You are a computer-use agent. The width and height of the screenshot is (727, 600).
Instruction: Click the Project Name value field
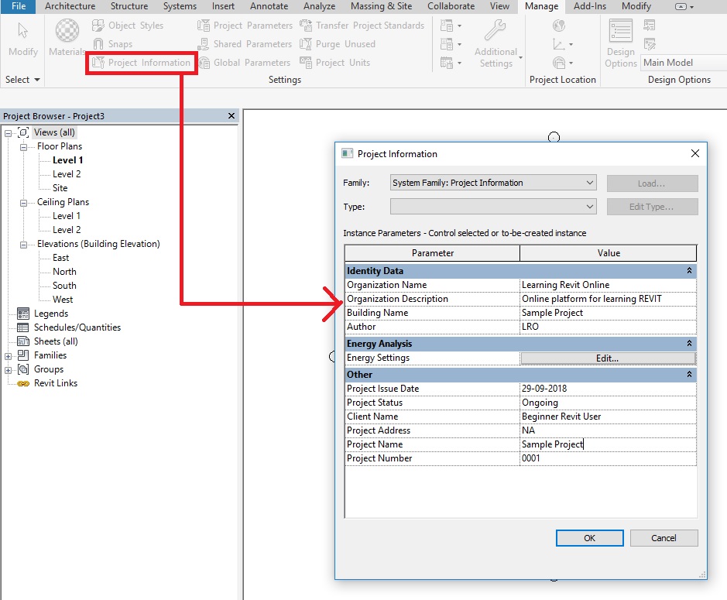(608, 444)
